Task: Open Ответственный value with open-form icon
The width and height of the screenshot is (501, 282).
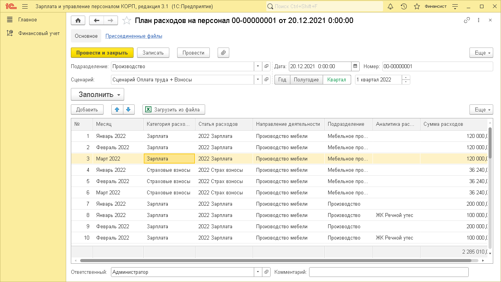Action: pos(266,272)
